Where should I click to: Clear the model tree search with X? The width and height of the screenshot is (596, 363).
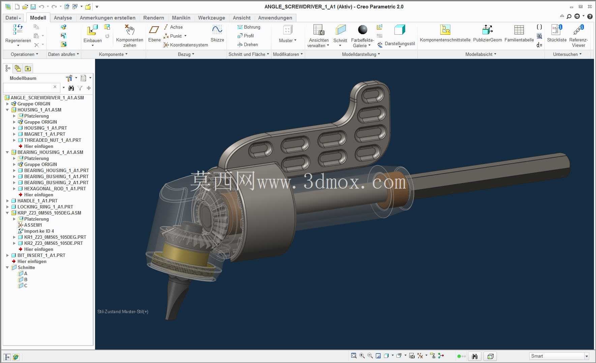tap(55, 87)
